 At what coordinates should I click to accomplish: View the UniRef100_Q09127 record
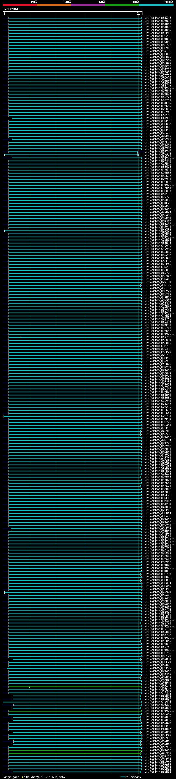[158, 656]
